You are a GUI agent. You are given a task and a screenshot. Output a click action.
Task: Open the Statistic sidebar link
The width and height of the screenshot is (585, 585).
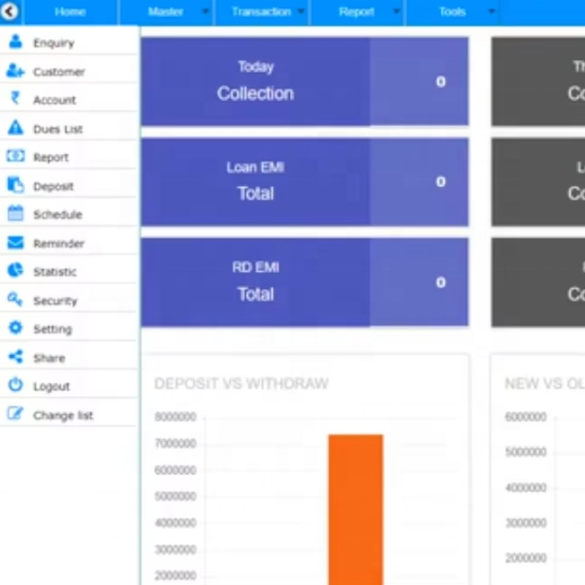[55, 272]
